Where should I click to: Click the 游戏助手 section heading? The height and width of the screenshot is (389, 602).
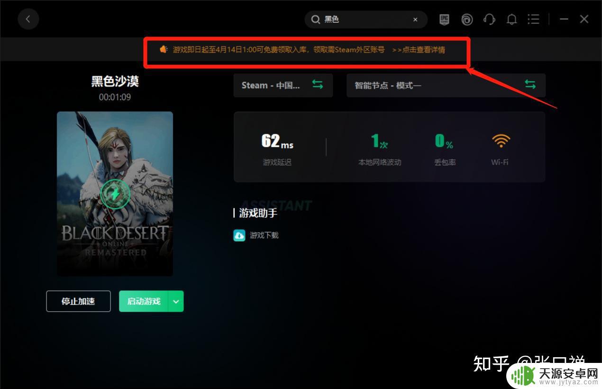point(258,213)
